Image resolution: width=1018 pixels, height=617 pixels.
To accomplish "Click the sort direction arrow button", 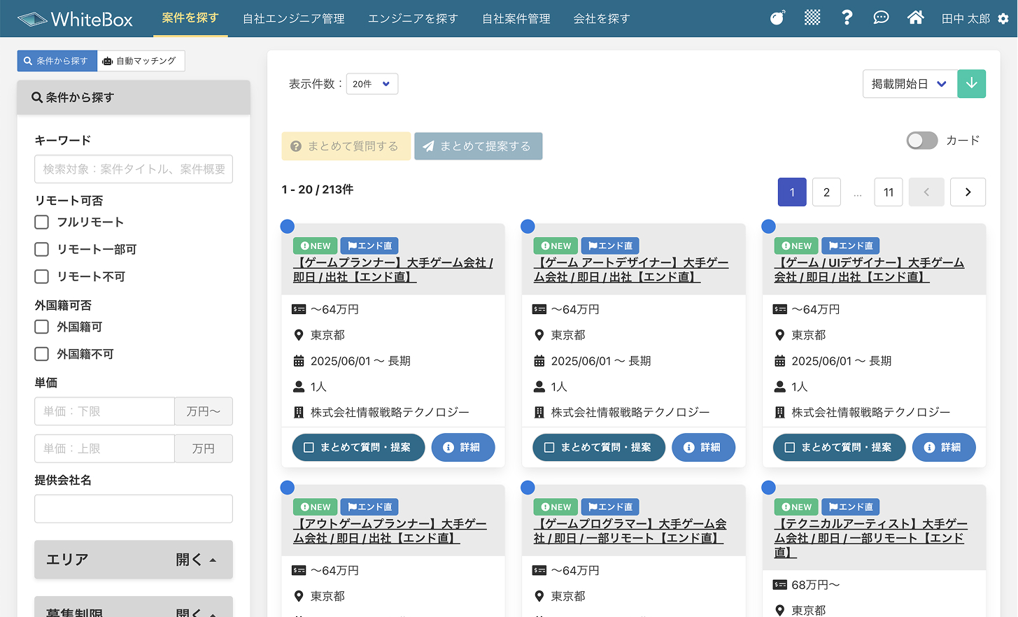I will point(971,84).
